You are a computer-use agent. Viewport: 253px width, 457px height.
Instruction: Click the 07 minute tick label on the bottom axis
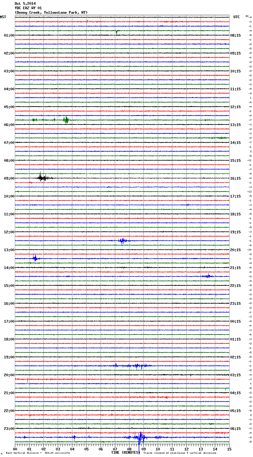pyautogui.click(x=115, y=449)
